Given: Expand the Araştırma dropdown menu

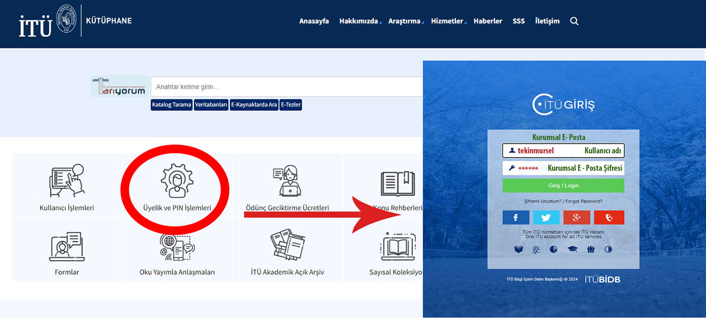Looking at the screenshot, I should coord(405,21).
